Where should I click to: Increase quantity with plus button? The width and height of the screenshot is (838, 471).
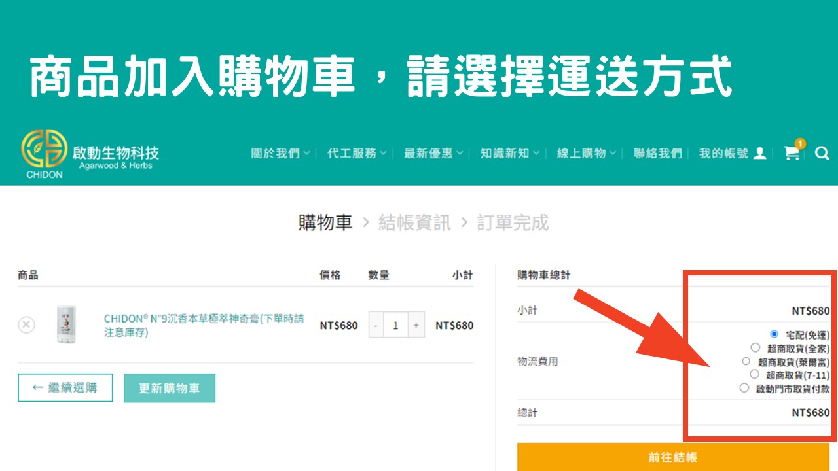point(416,325)
